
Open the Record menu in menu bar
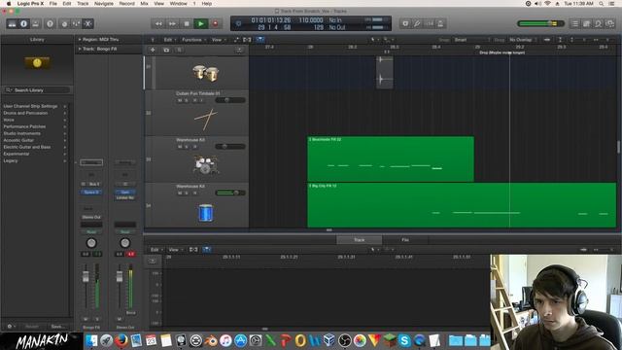click(x=127, y=4)
